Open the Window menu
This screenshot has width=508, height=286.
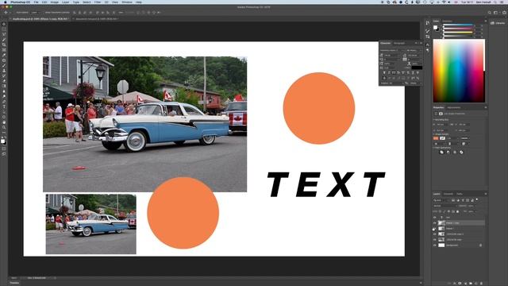point(127,2)
